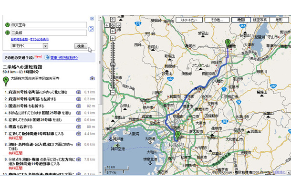The image size is (291, 191).
Task: Zoom in with the plus button
Action: click(x=113, y=38)
